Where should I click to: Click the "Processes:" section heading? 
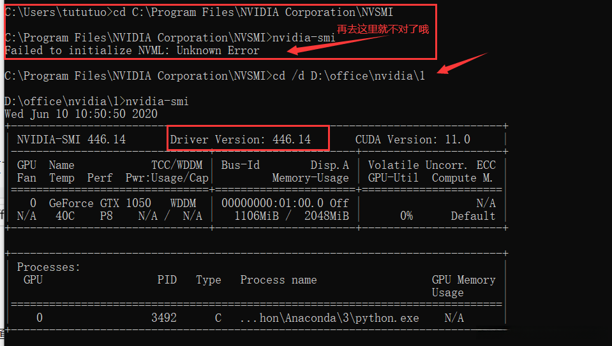(x=49, y=267)
